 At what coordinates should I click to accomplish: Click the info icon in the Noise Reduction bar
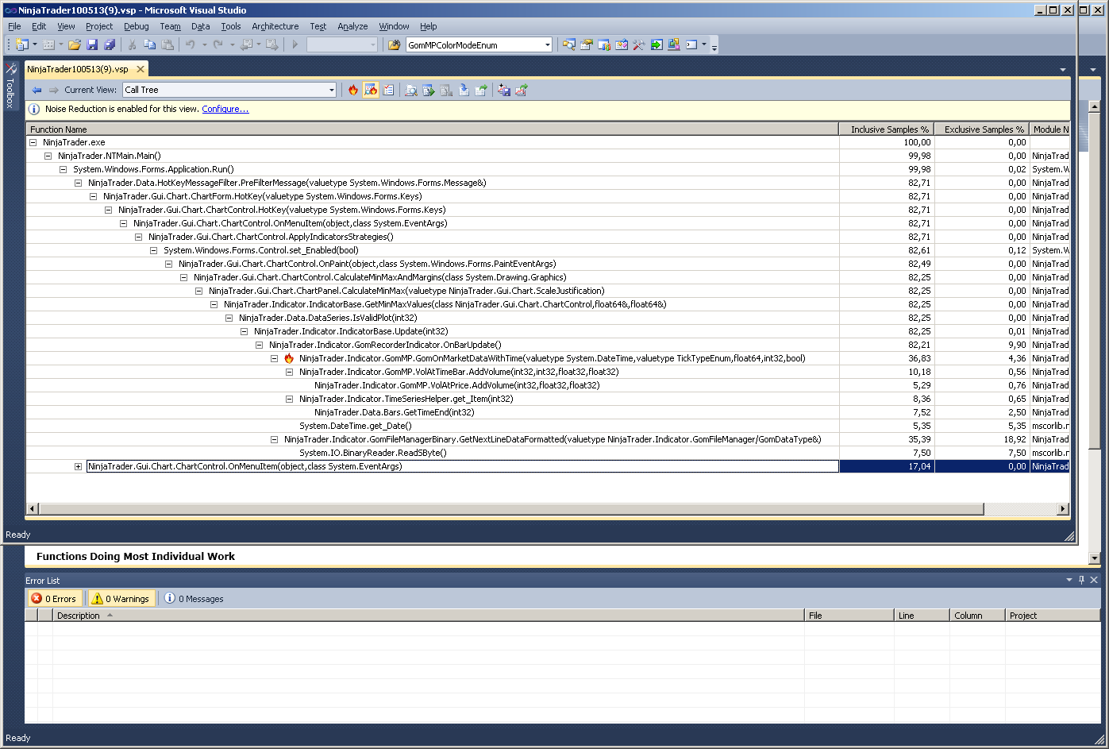point(34,110)
